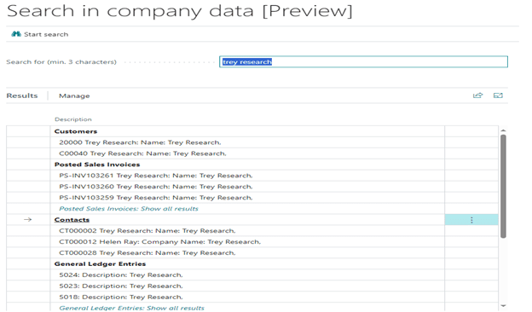Open contact CT000012 Helen Ray

[159, 242]
